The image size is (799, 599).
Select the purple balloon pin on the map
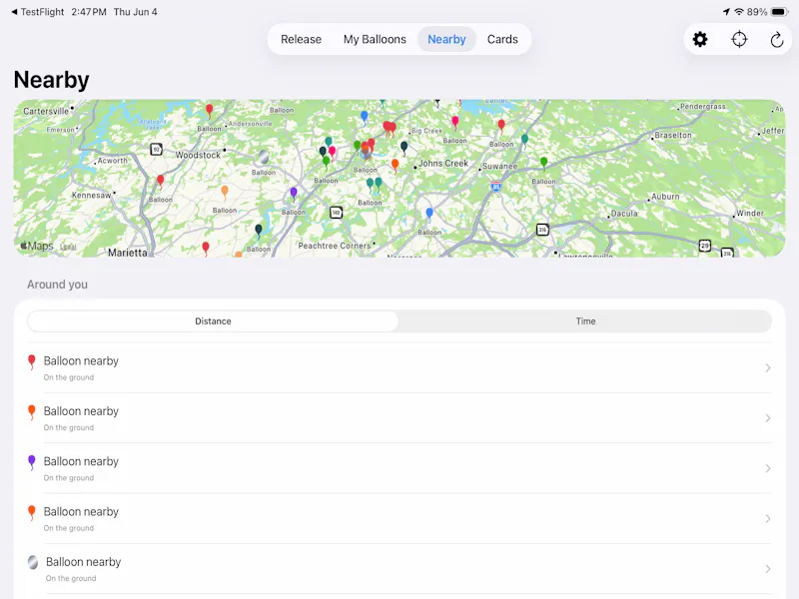click(294, 194)
